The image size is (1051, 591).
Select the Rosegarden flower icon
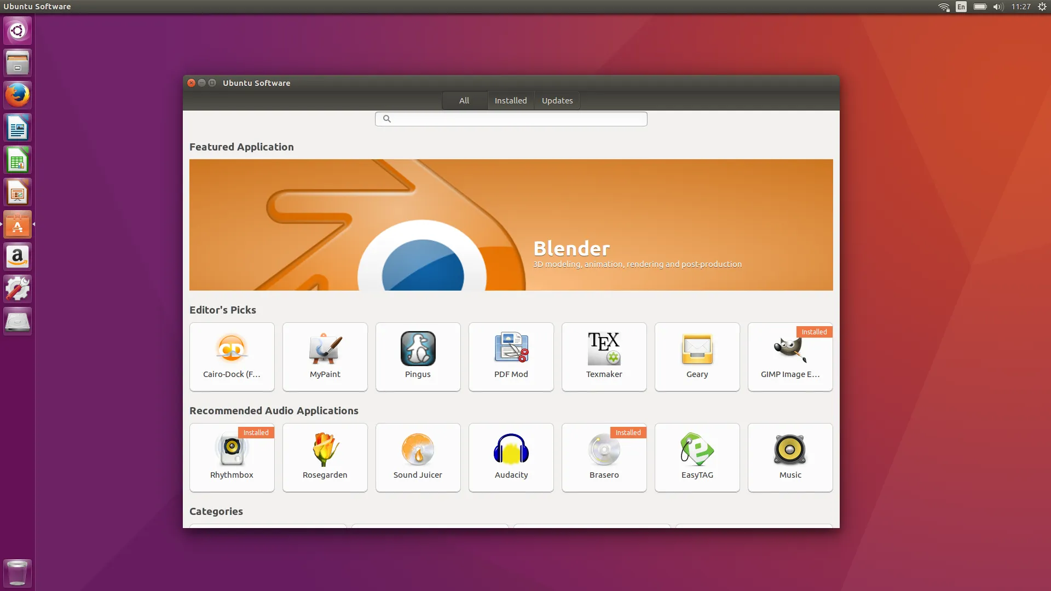pos(325,450)
